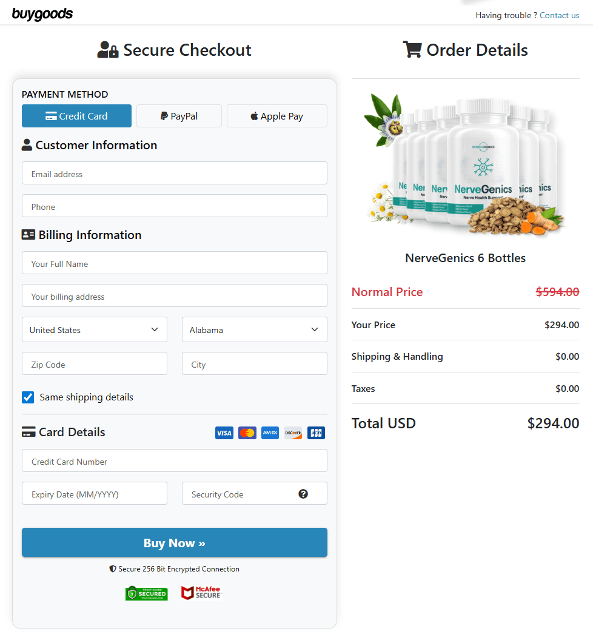Click the Mastercard logo icon
The image size is (593, 637).
(x=247, y=433)
